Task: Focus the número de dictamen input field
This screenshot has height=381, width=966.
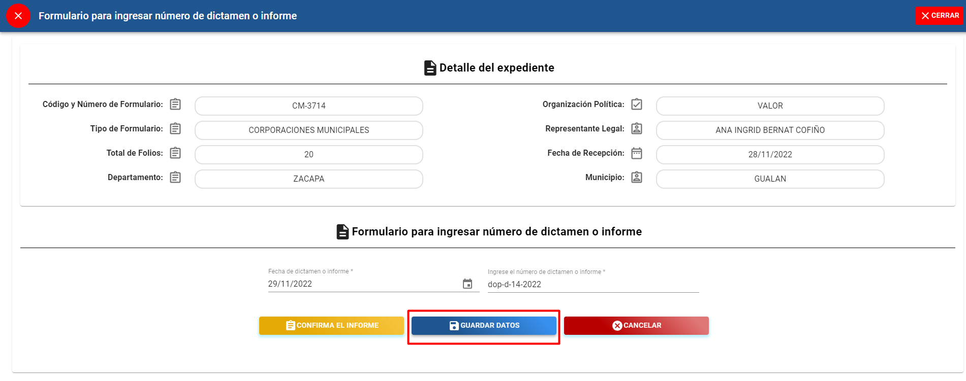Action: pyautogui.click(x=593, y=285)
